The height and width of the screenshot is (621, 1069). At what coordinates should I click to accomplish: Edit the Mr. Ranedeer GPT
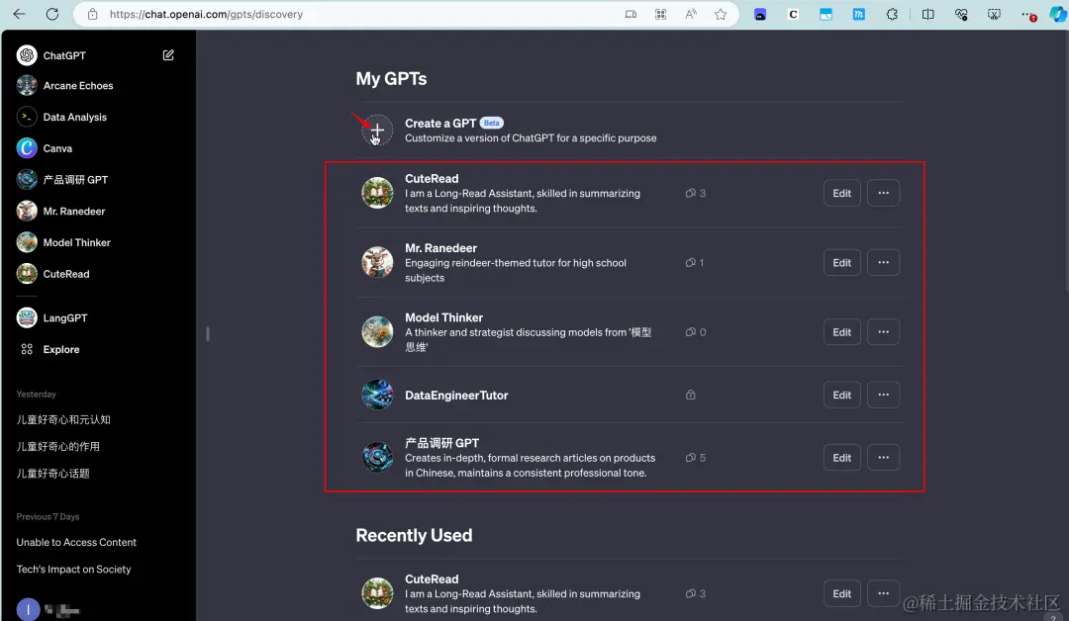point(842,263)
